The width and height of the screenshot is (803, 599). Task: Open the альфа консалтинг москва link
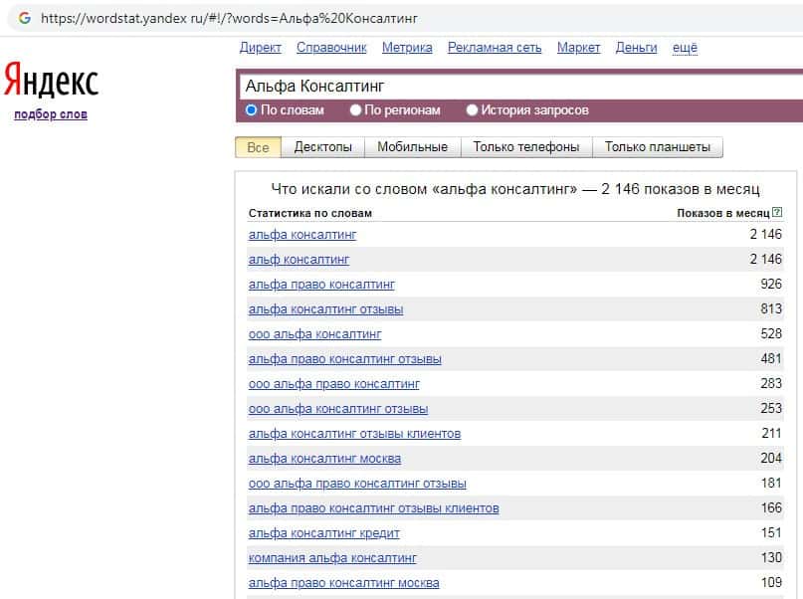pos(324,459)
